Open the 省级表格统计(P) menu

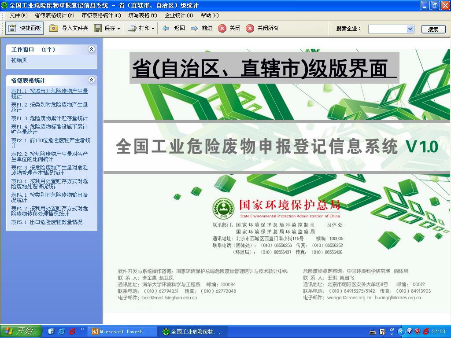[55, 15]
